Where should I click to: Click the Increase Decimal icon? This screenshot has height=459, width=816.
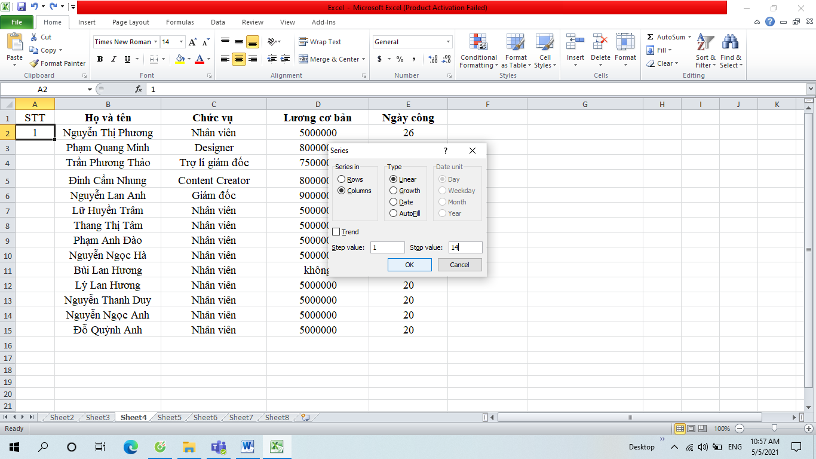(x=433, y=59)
